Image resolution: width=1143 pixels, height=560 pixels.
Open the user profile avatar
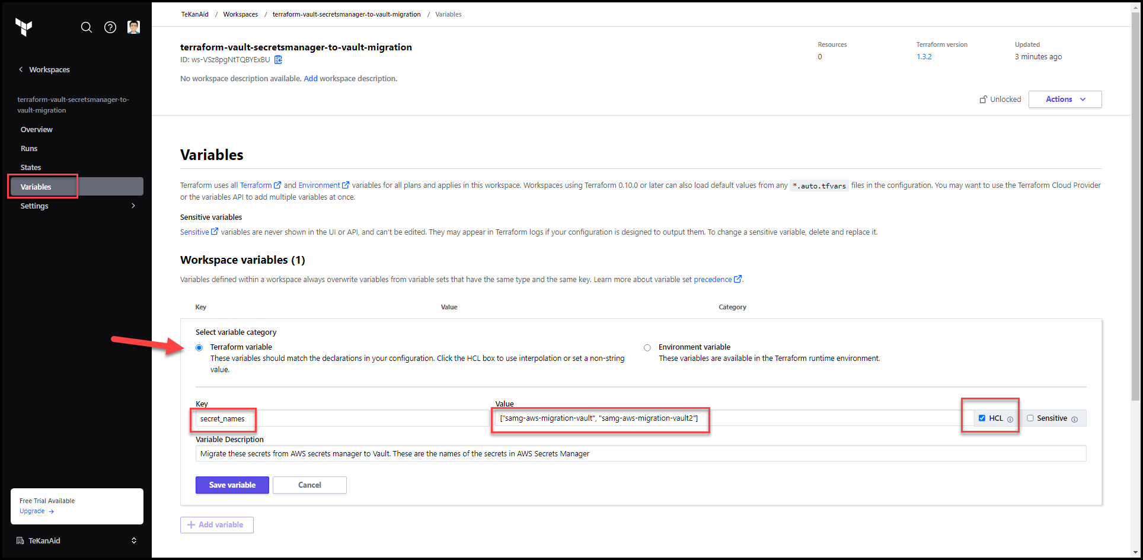[133, 27]
